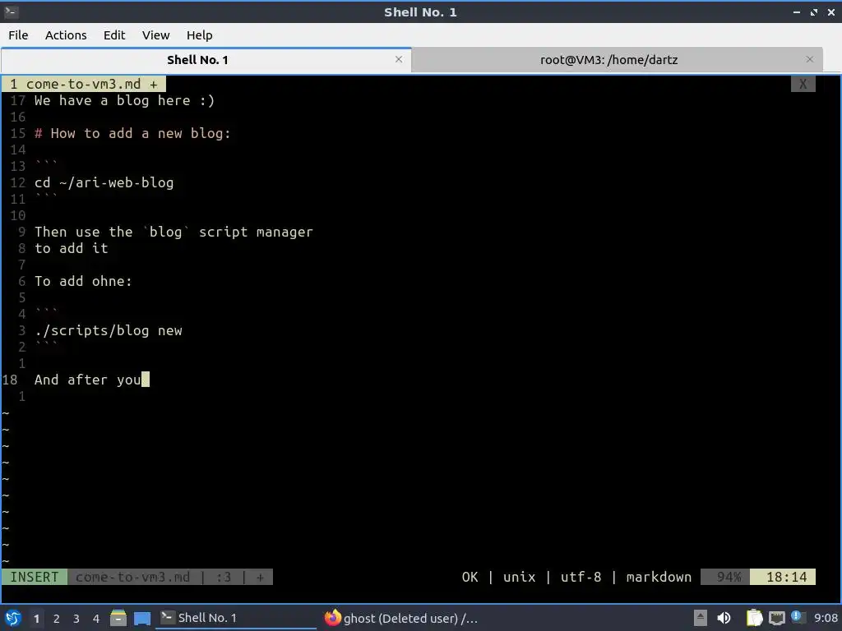The image size is (842, 631).
Task: Click the line 'to add it'
Action: 72,248
